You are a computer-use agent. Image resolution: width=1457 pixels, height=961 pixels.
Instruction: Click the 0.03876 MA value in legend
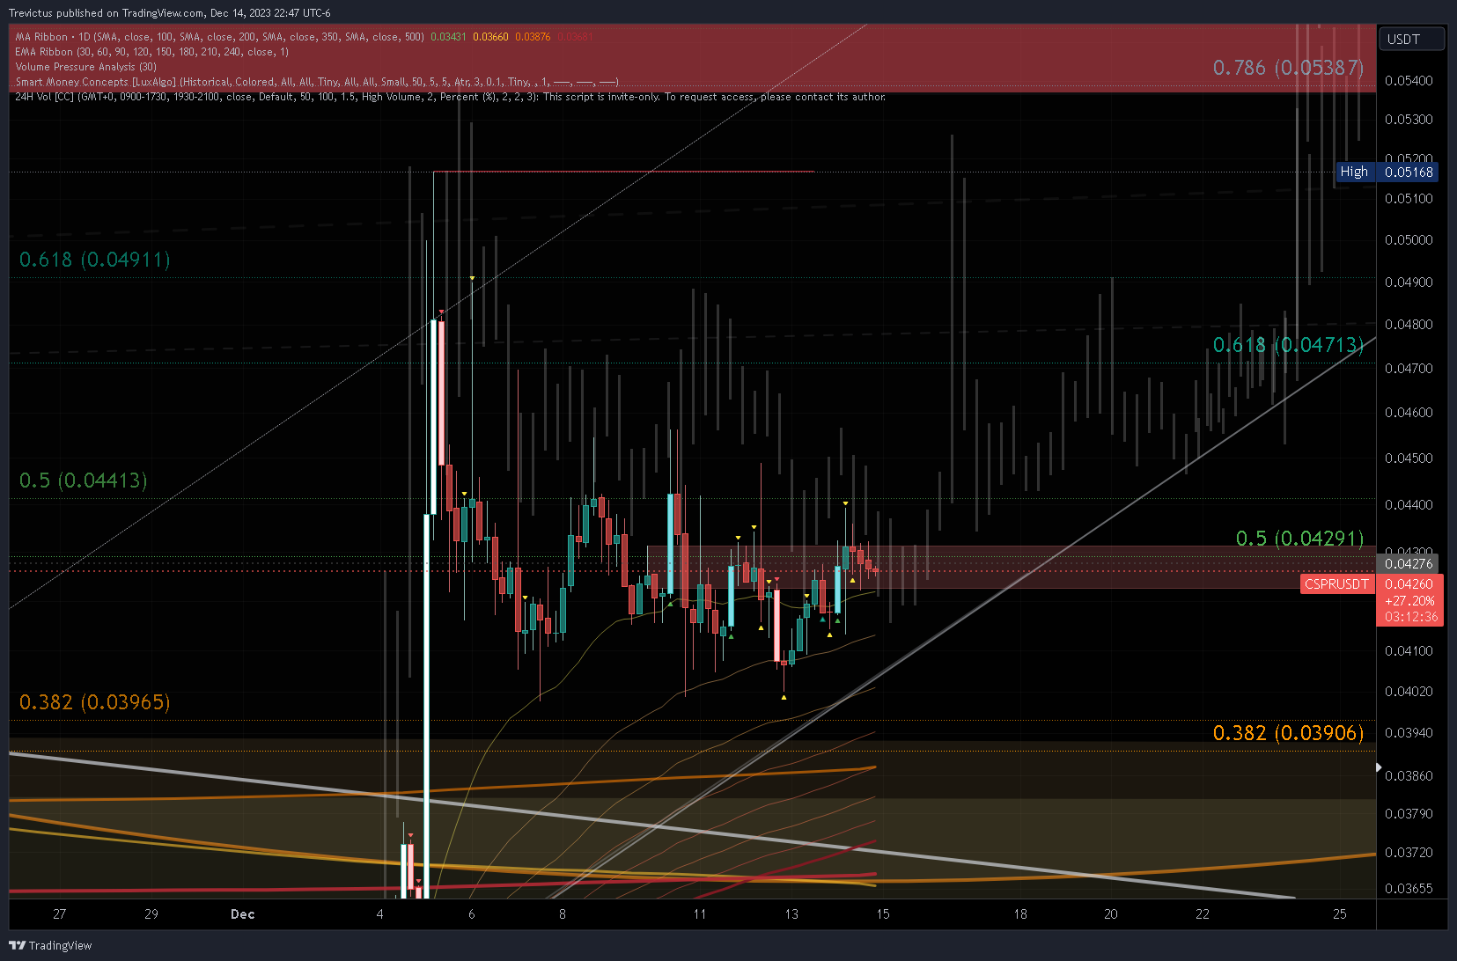click(533, 37)
